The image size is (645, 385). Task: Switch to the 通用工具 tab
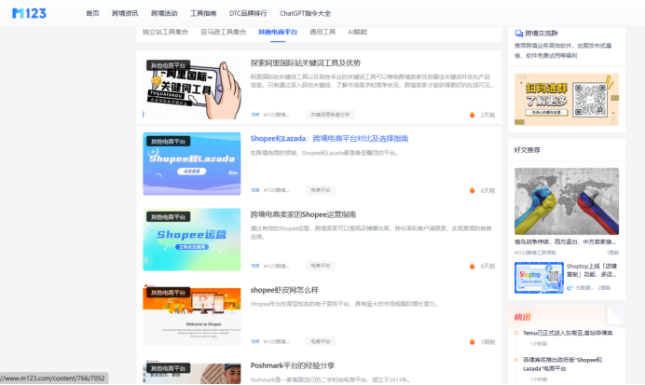tap(322, 32)
